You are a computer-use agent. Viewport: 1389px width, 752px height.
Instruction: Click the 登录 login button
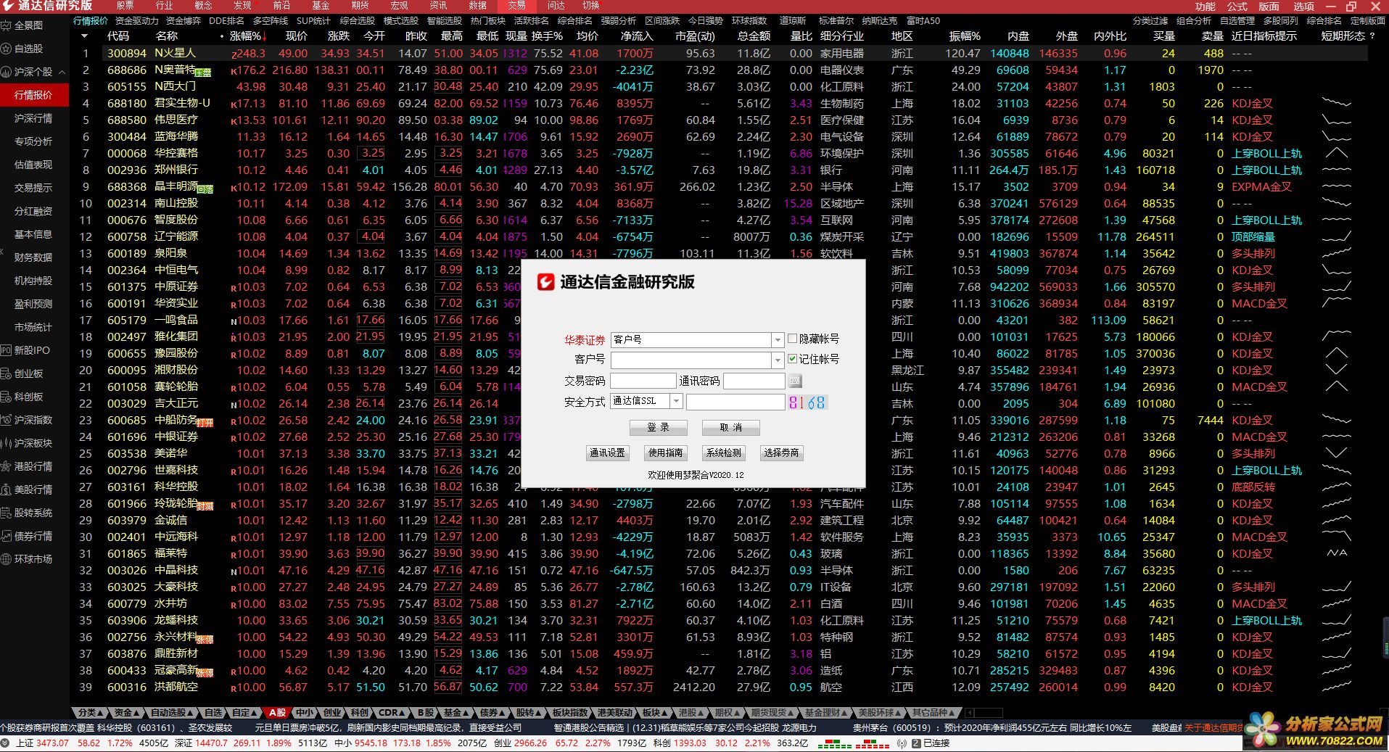click(x=659, y=428)
